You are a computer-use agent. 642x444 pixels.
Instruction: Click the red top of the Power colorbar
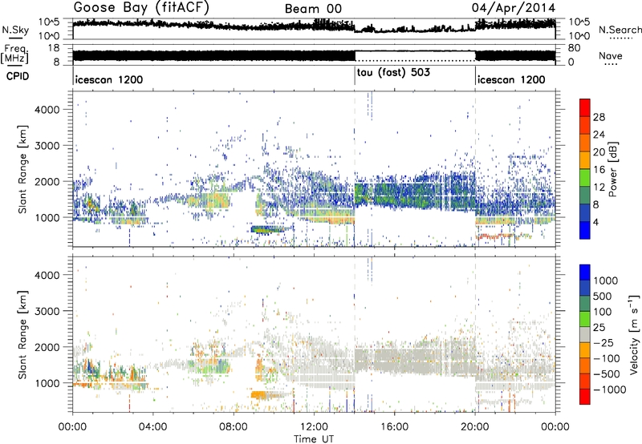(585, 108)
